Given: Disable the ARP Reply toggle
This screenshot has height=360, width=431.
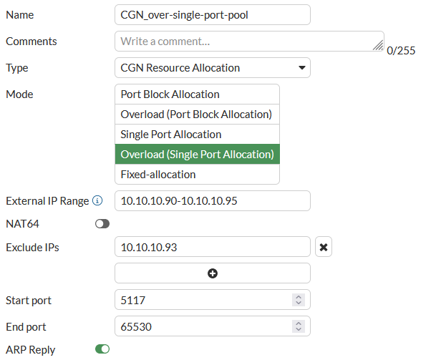Looking at the screenshot, I should tap(102, 349).
